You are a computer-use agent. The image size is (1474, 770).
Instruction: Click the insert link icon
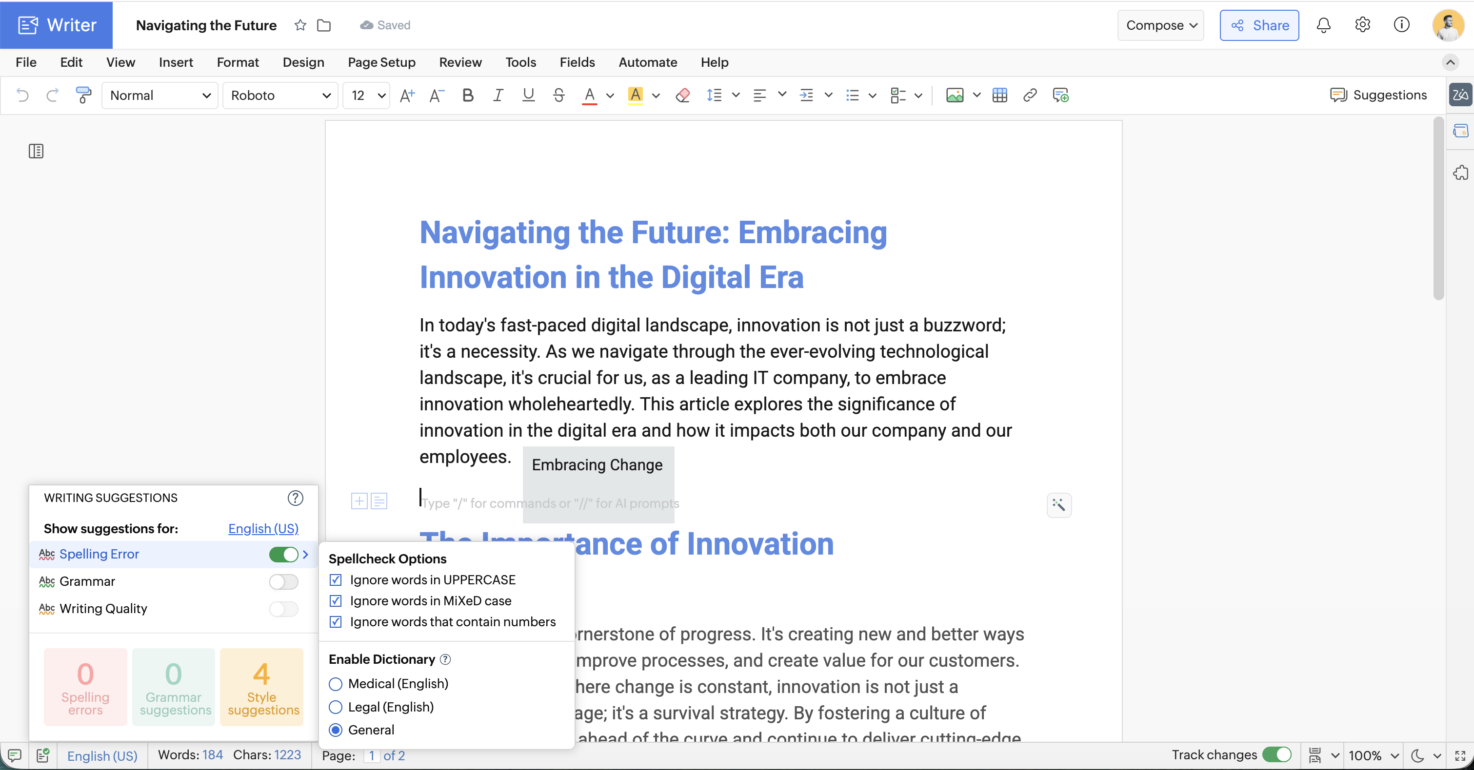(1030, 95)
